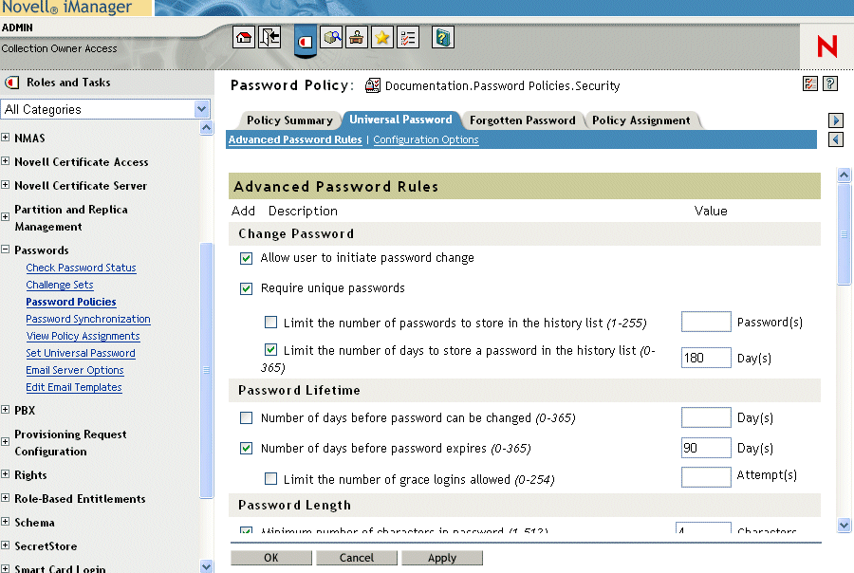
Task: Expand Partition and Replica Management
Action: click(x=5, y=217)
